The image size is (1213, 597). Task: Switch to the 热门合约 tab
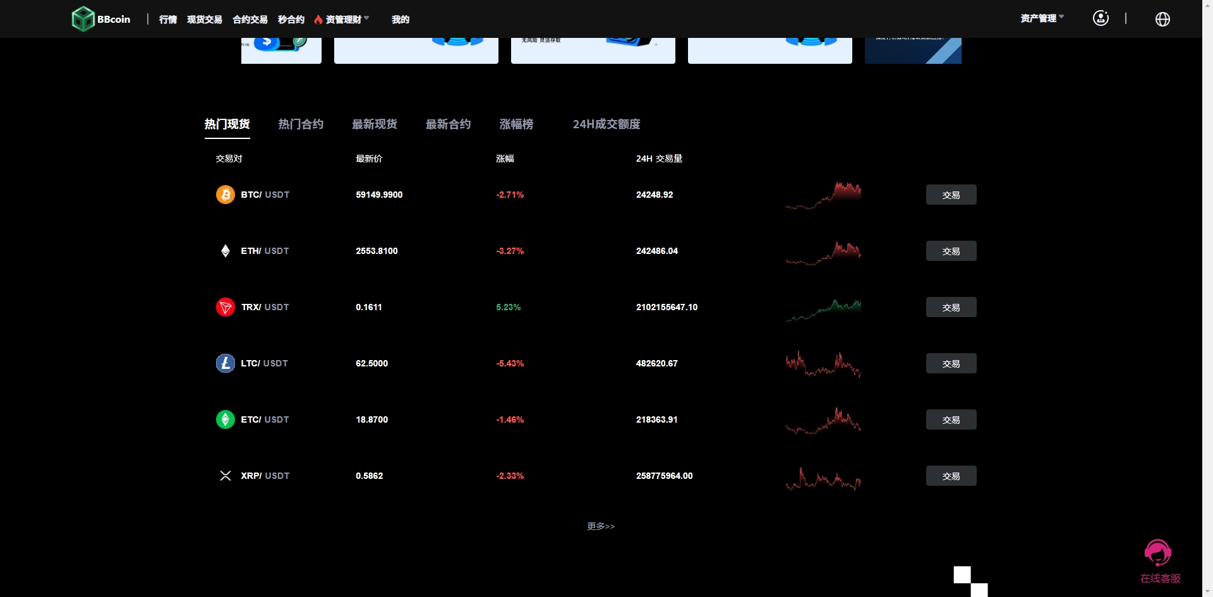(300, 124)
